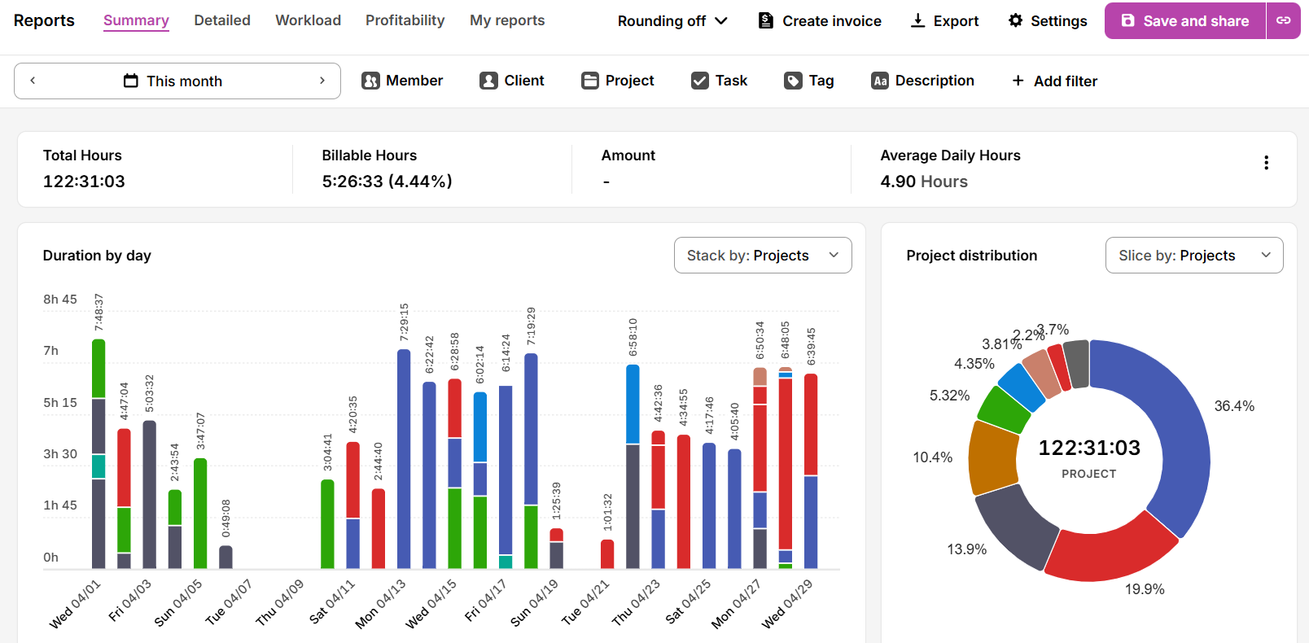
Task: Click the Create invoice button label
Action: (x=832, y=21)
